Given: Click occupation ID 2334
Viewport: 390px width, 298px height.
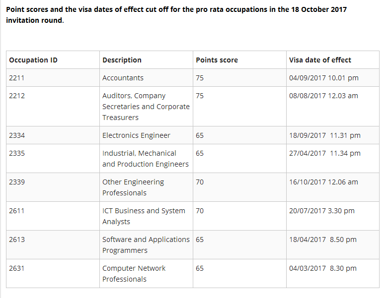Looking at the screenshot, I should 16,135.
